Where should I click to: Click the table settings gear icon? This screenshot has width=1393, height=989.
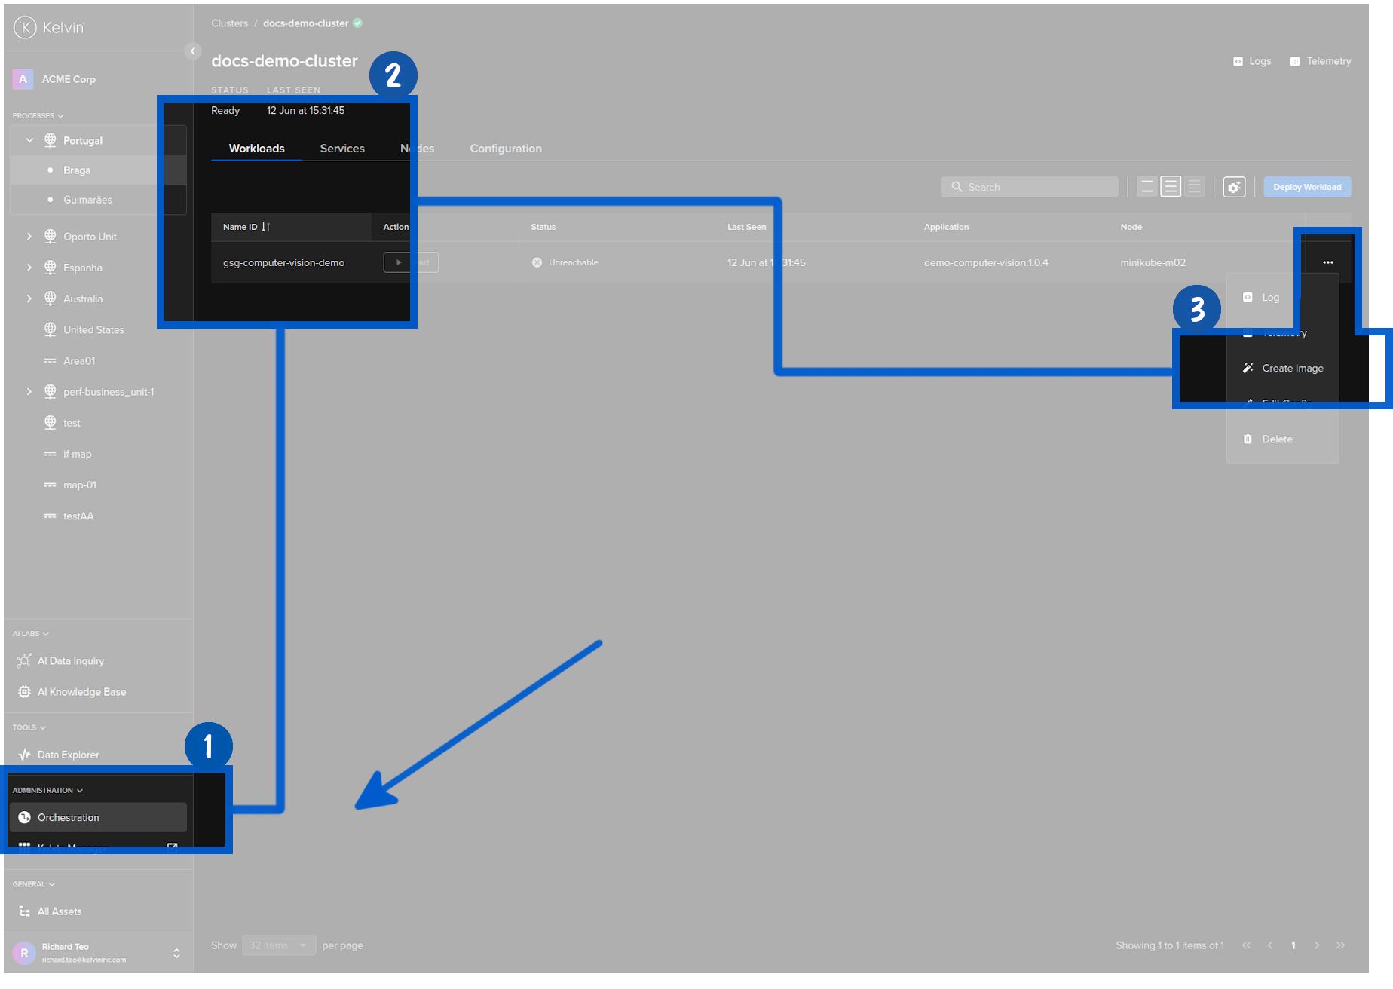[x=1234, y=186]
